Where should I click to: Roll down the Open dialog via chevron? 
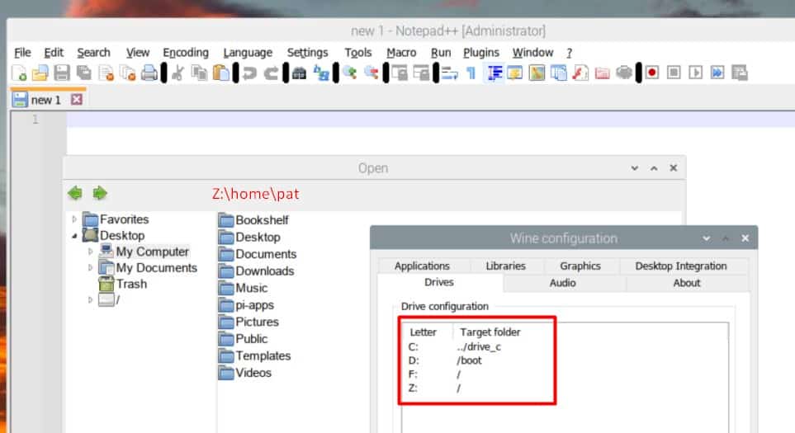634,168
